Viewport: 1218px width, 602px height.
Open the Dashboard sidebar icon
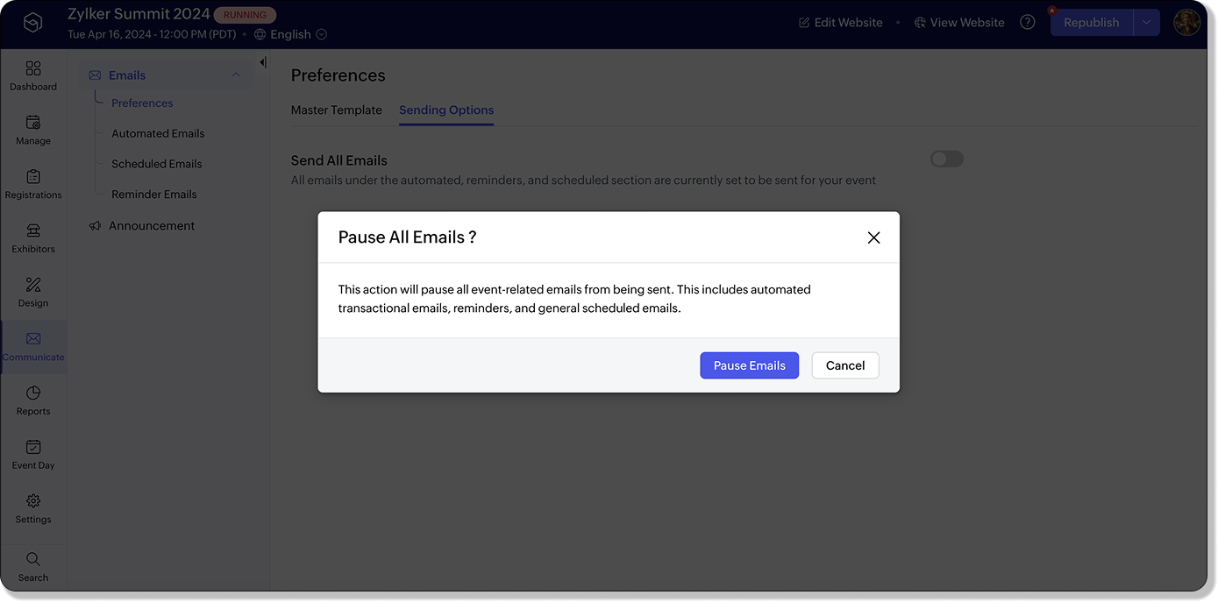click(x=33, y=68)
